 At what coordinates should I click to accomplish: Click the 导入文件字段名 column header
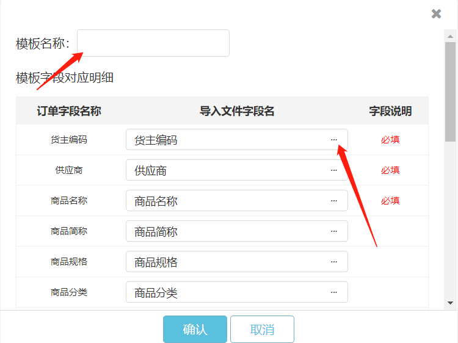[x=237, y=111]
